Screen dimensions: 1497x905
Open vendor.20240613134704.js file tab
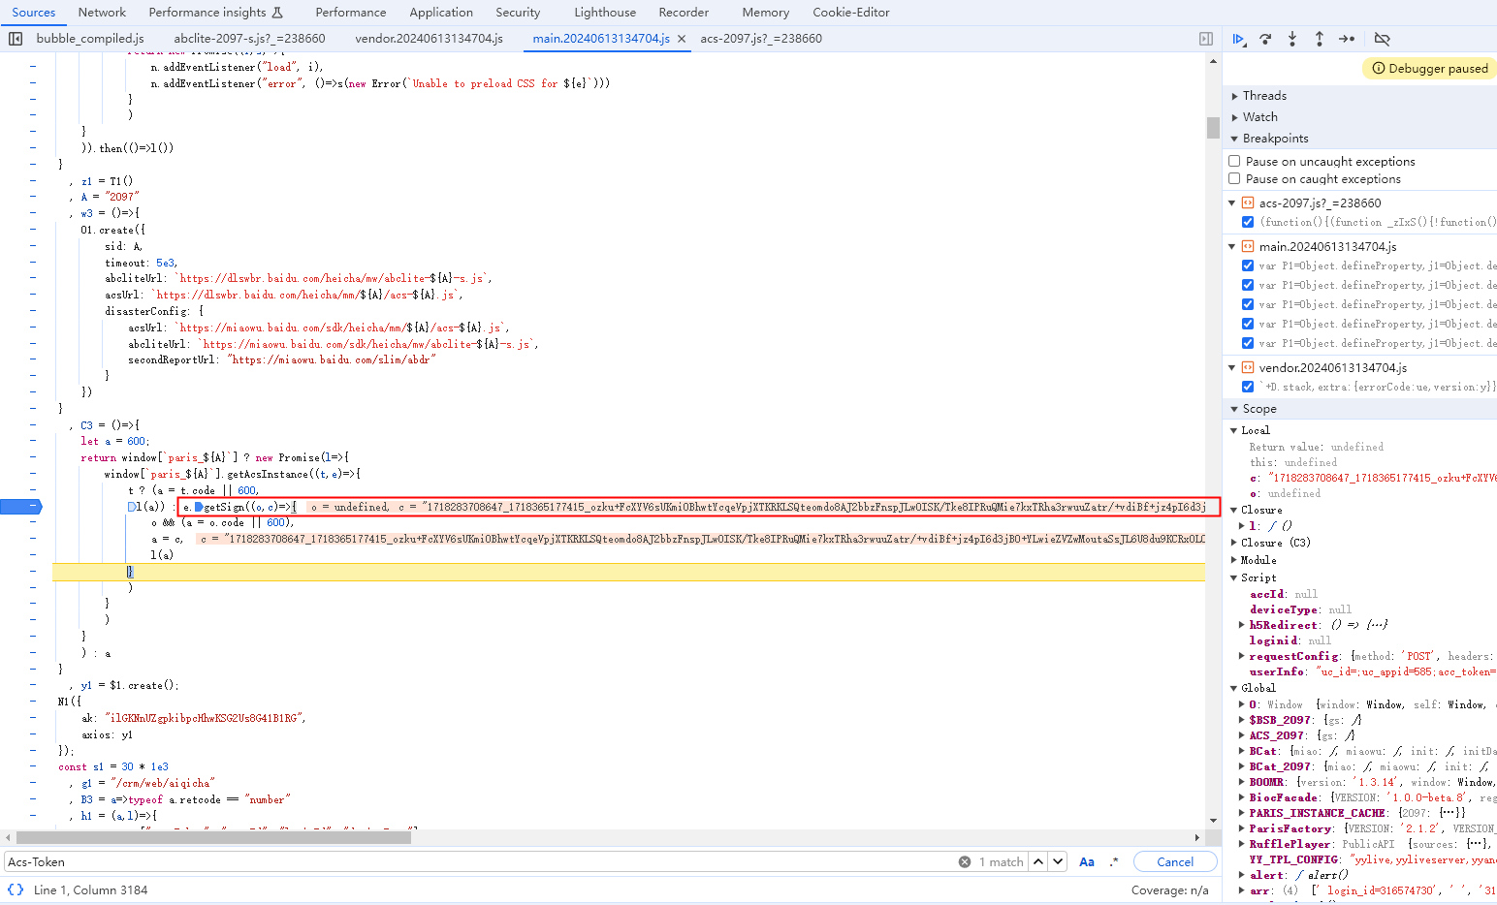click(x=429, y=39)
